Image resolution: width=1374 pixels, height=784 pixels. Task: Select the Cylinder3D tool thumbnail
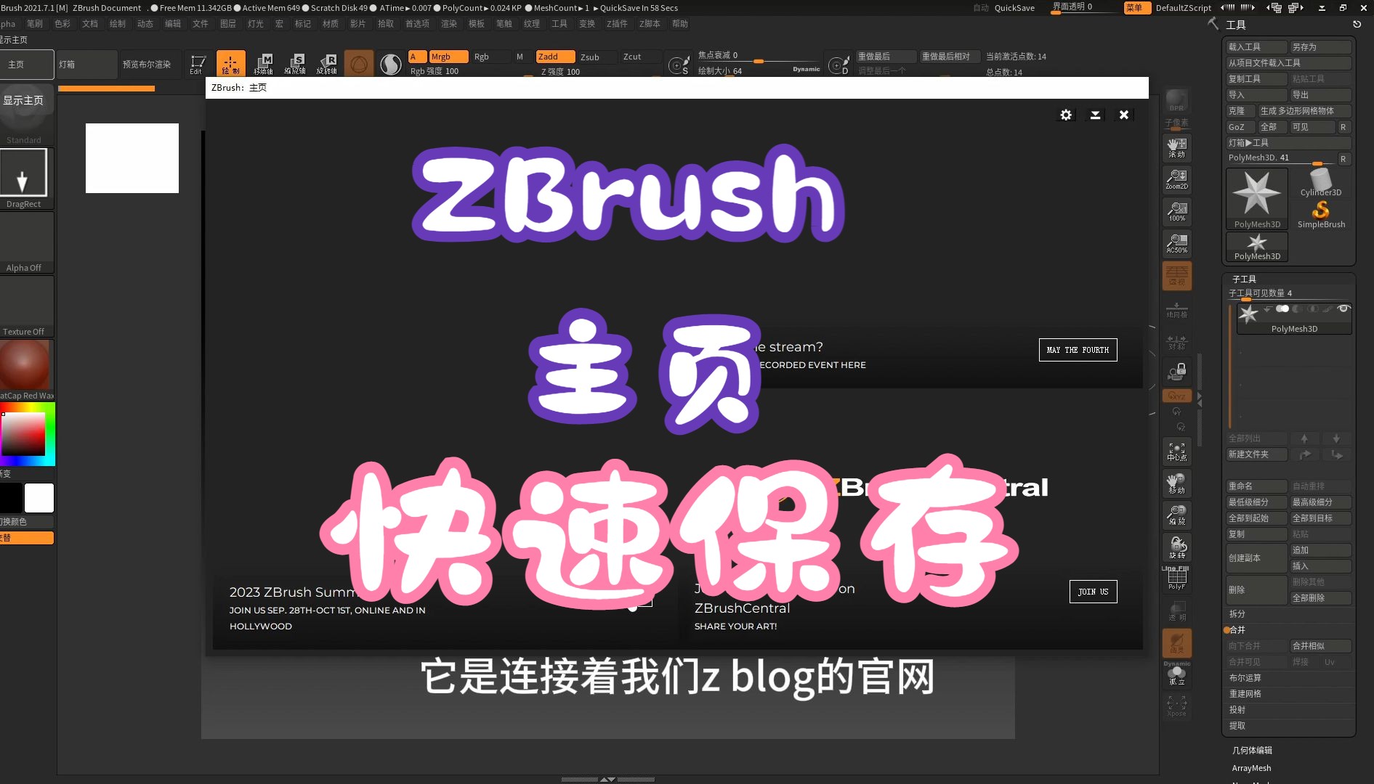[x=1320, y=182]
